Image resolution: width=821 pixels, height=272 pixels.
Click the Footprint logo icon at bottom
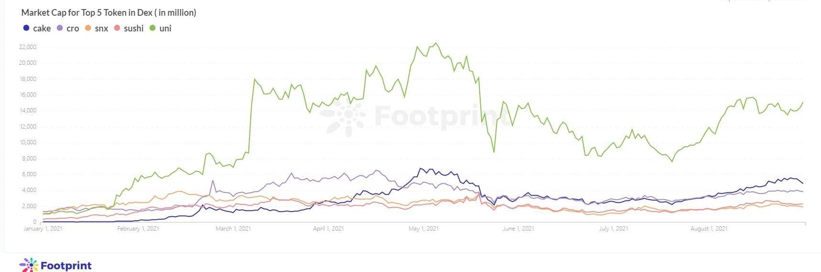29,265
